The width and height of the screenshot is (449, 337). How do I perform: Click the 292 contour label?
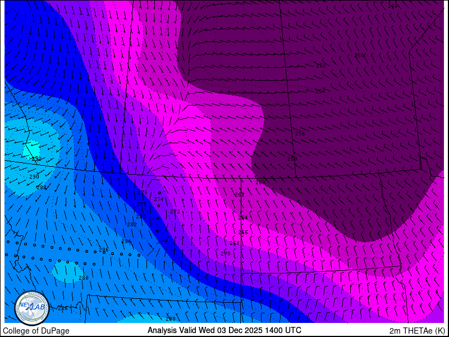point(36,159)
